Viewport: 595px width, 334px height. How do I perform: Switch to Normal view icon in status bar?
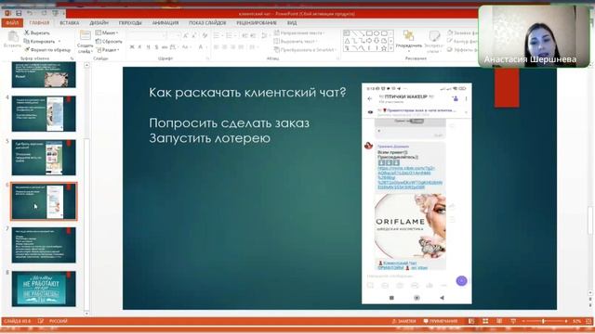pos(471,321)
